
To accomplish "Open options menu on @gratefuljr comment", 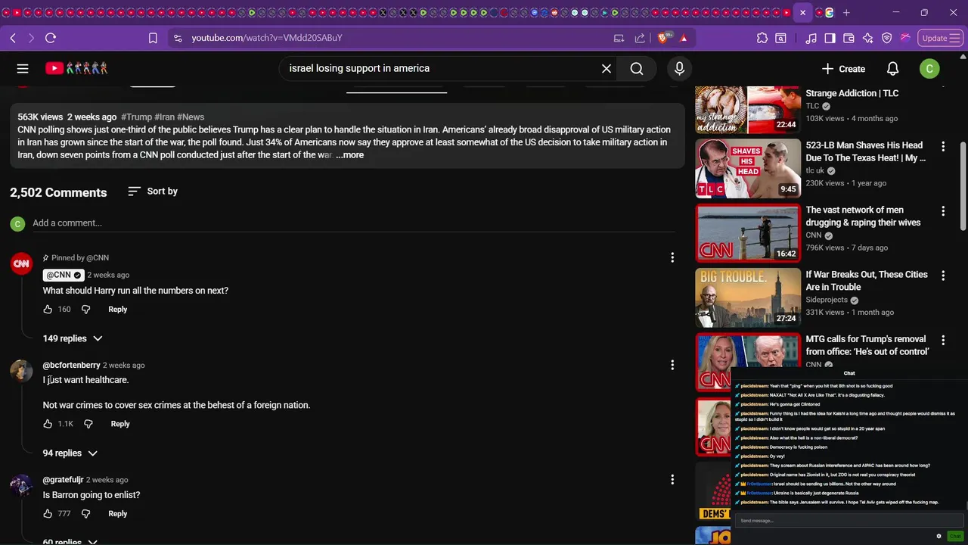I will (x=672, y=479).
